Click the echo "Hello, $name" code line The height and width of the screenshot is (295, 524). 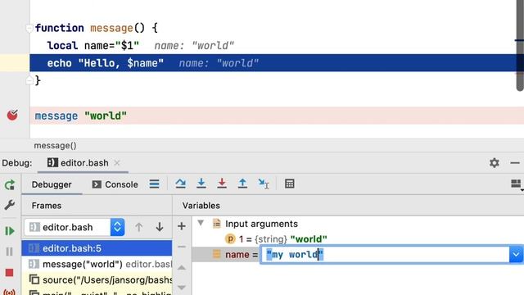pyautogui.click(x=106, y=63)
